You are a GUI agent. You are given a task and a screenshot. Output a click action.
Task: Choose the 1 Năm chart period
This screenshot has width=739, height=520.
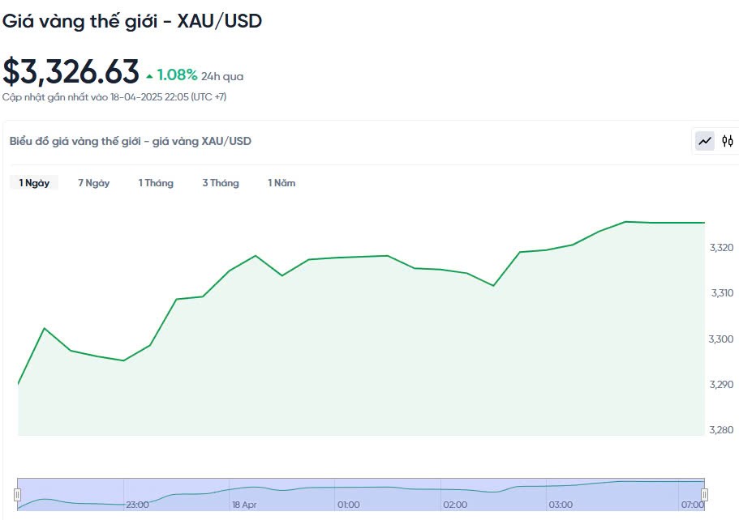(281, 183)
